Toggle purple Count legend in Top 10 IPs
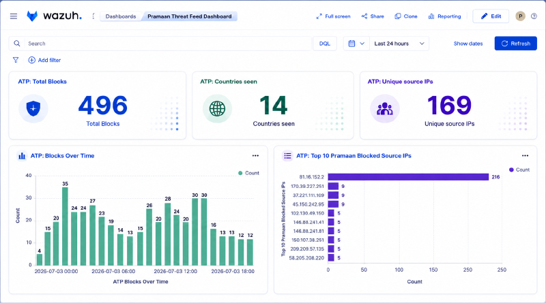 pyautogui.click(x=519, y=170)
